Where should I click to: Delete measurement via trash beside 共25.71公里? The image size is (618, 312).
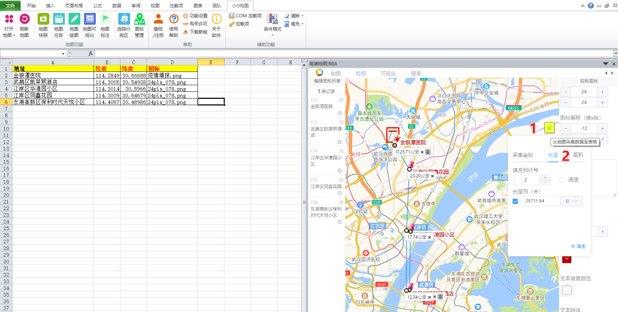coord(428,152)
